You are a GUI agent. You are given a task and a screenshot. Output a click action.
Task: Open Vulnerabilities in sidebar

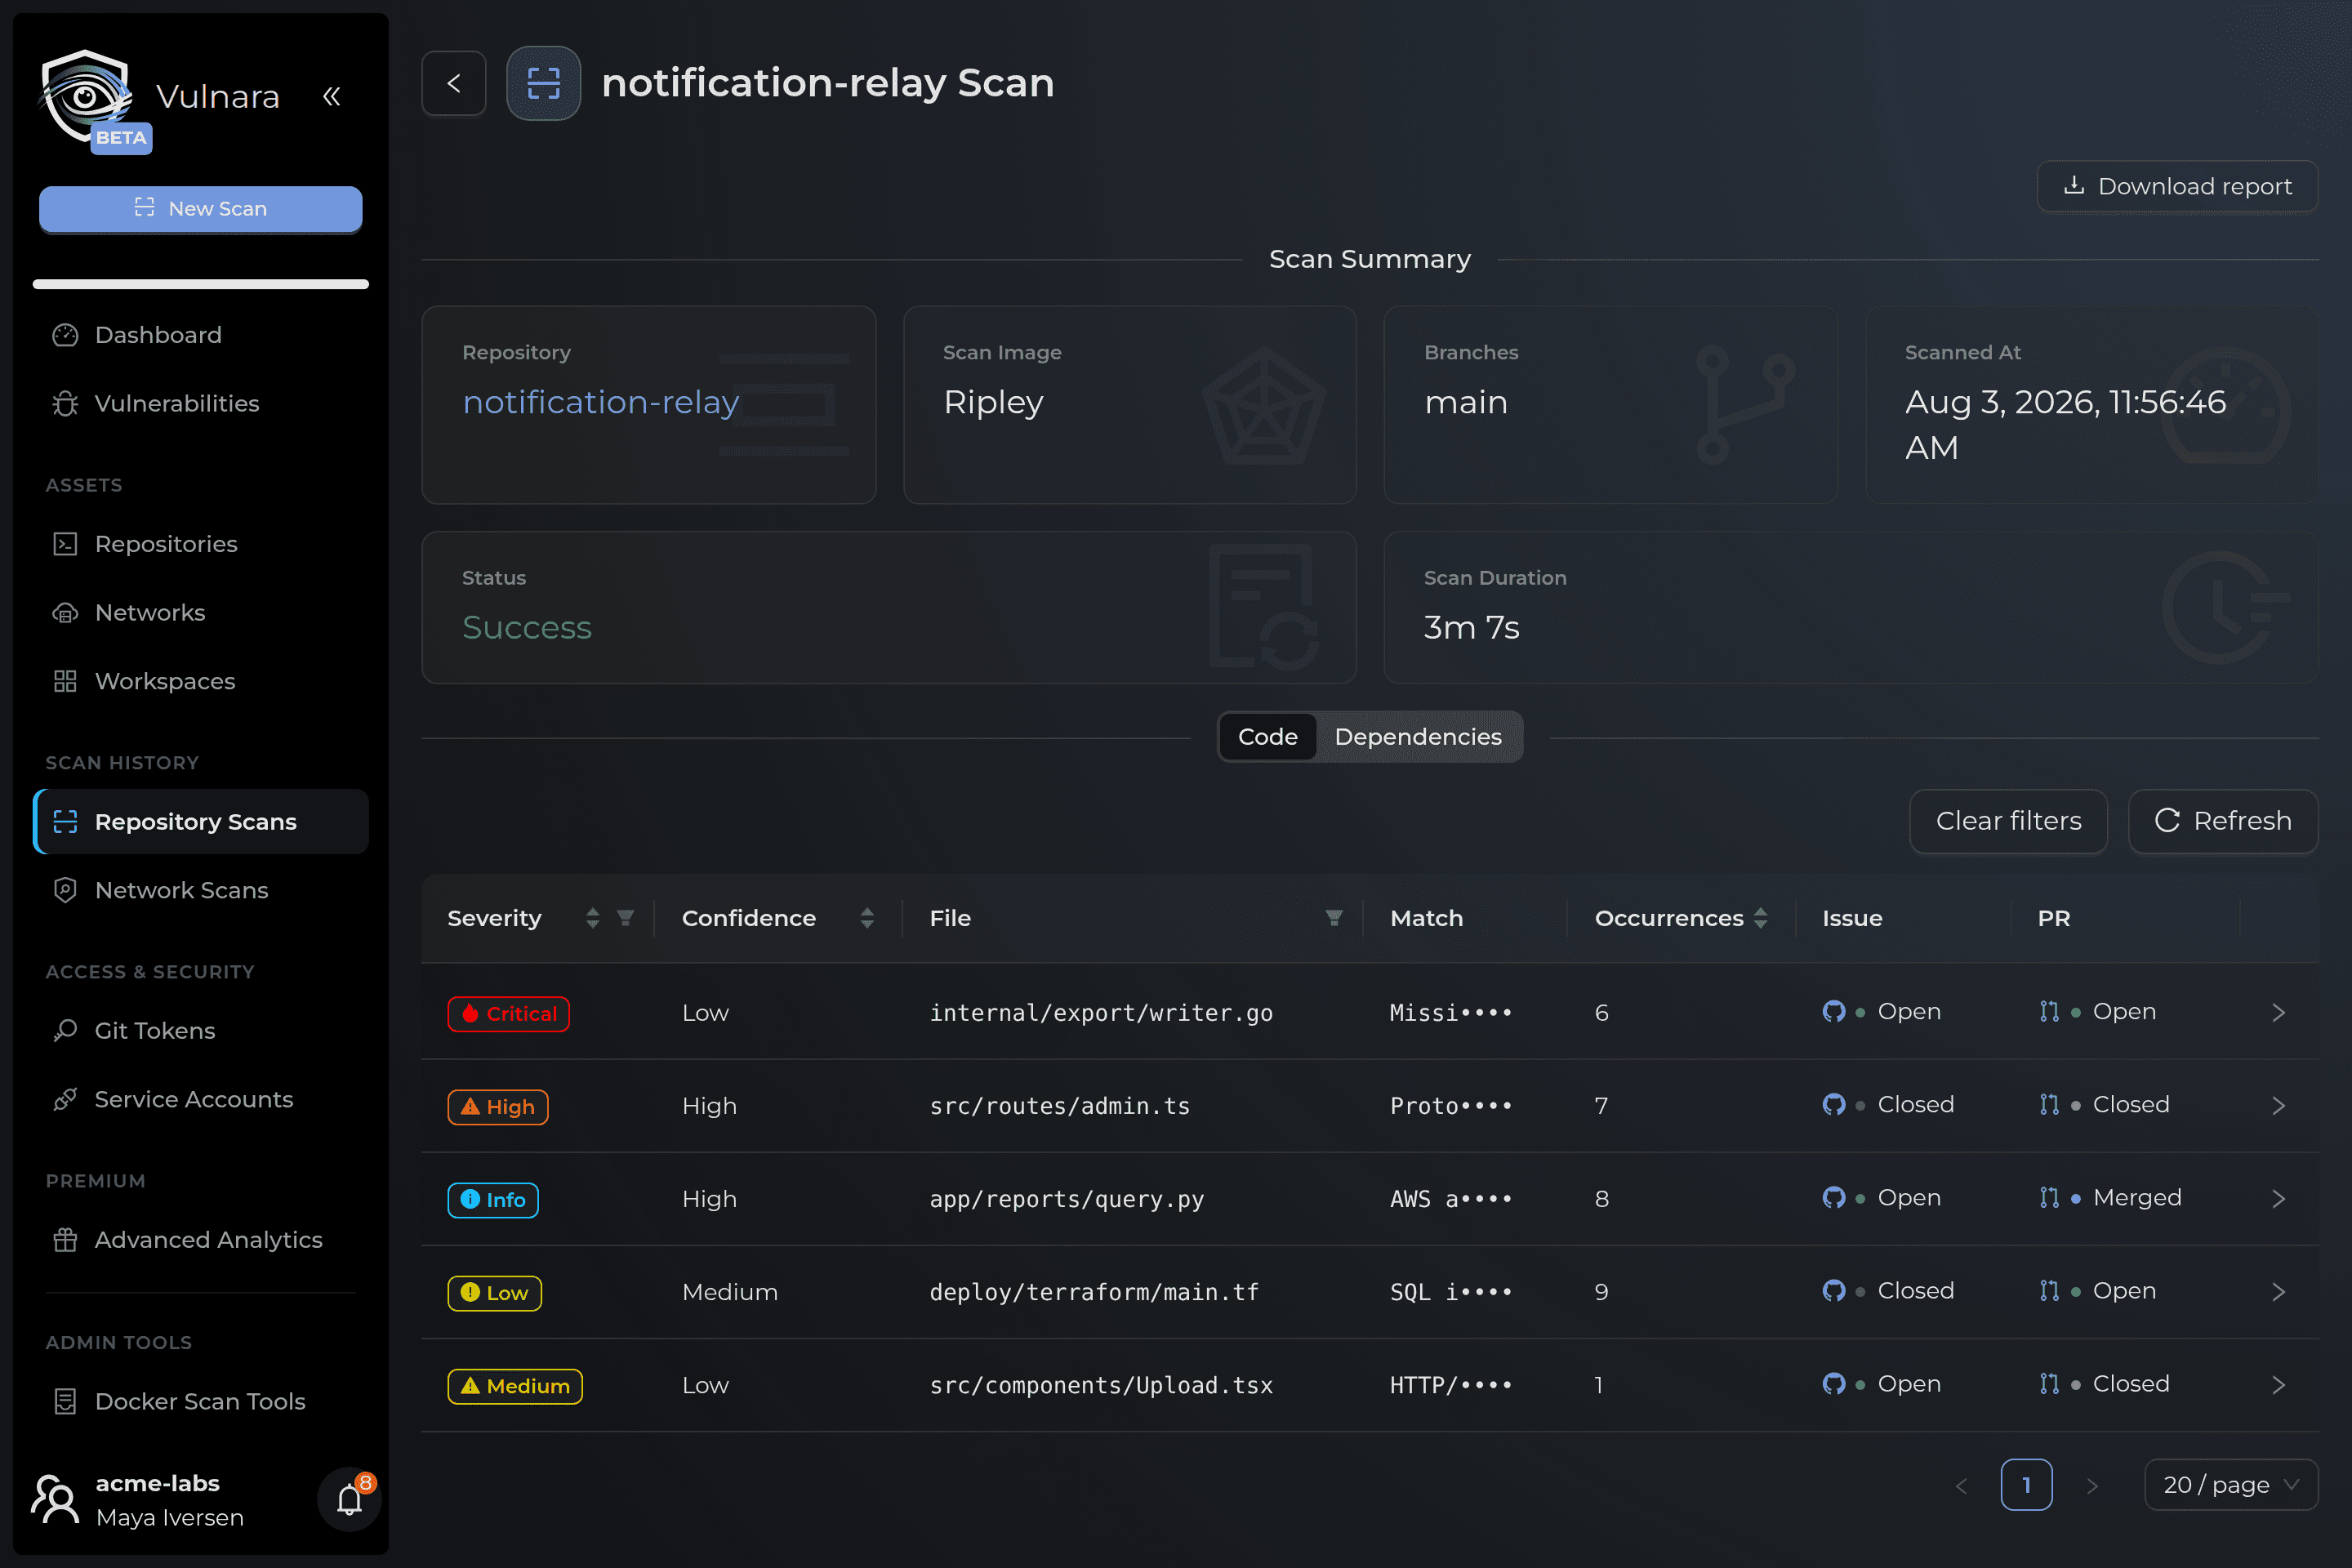pyautogui.click(x=200, y=404)
